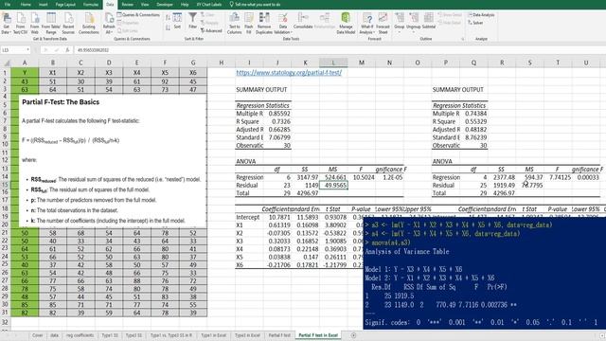
Task: Expand the Name Box dropdown
Action: (x=27, y=50)
